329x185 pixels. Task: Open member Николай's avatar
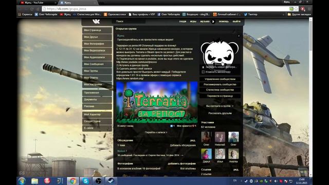[x=220, y=137]
